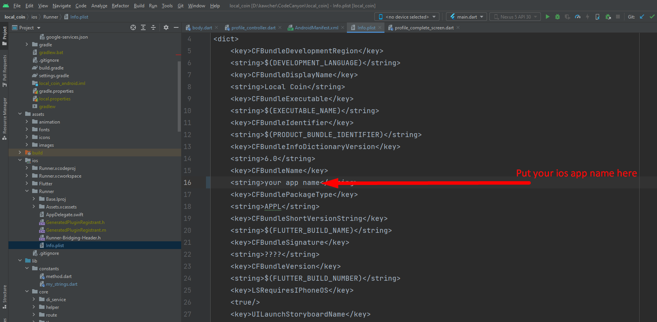Open the main.dart run configuration dropdown
Image resolution: width=657 pixels, height=322 pixels.
pos(467,17)
